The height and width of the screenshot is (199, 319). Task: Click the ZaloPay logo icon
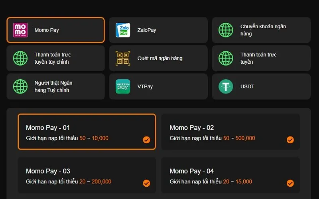pos(123,30)
